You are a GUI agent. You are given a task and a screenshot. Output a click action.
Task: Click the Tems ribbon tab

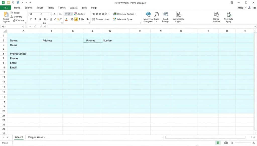[x=51, y=8]
